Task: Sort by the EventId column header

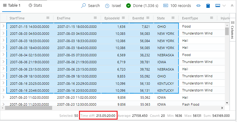Action: [x=138, y=18]
